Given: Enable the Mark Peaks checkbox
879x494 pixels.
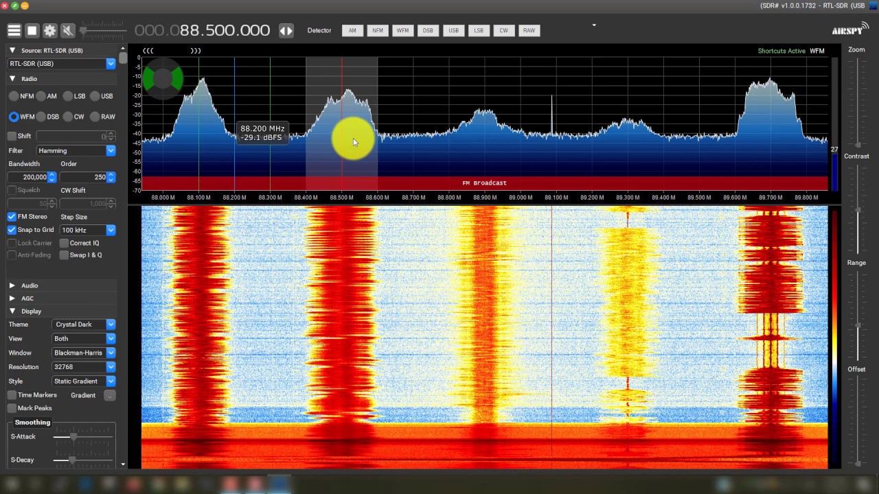Looking at the screenshot, I should [x=12, y=408].
